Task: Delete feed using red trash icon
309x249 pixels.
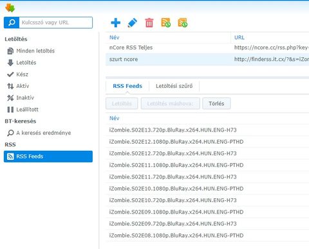Action: point(149,22)
